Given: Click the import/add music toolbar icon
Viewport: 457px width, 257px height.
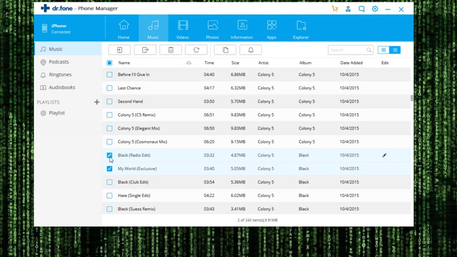Looking at the screenshot, I should click(119, 50).
